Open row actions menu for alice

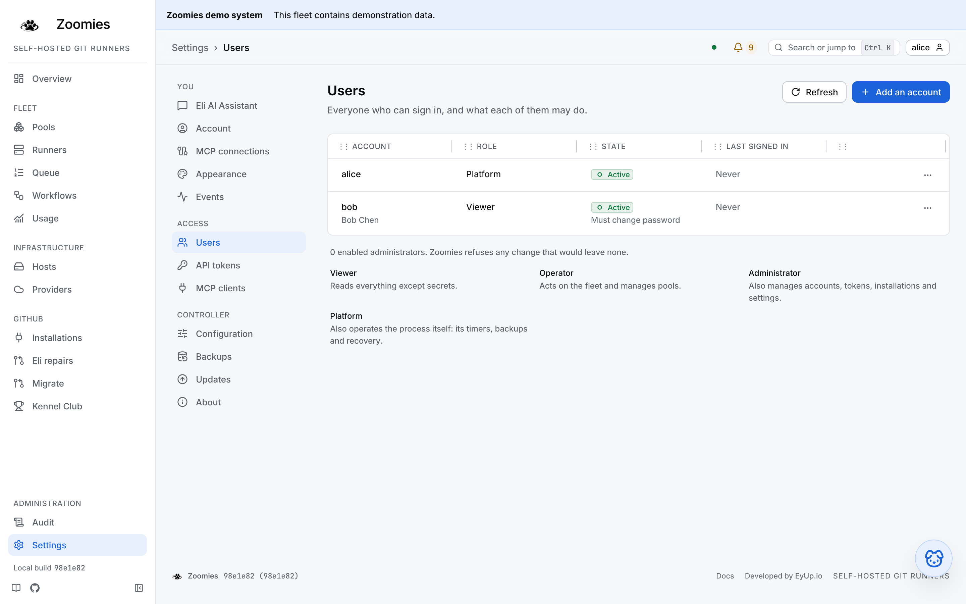click(927, 175)
